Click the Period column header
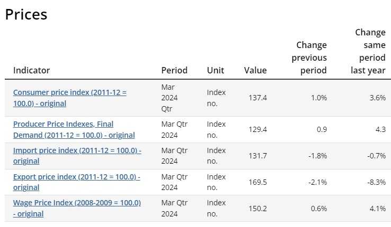Image resolution: width=391 pixels, height=227 pixels. coord(174,70)
